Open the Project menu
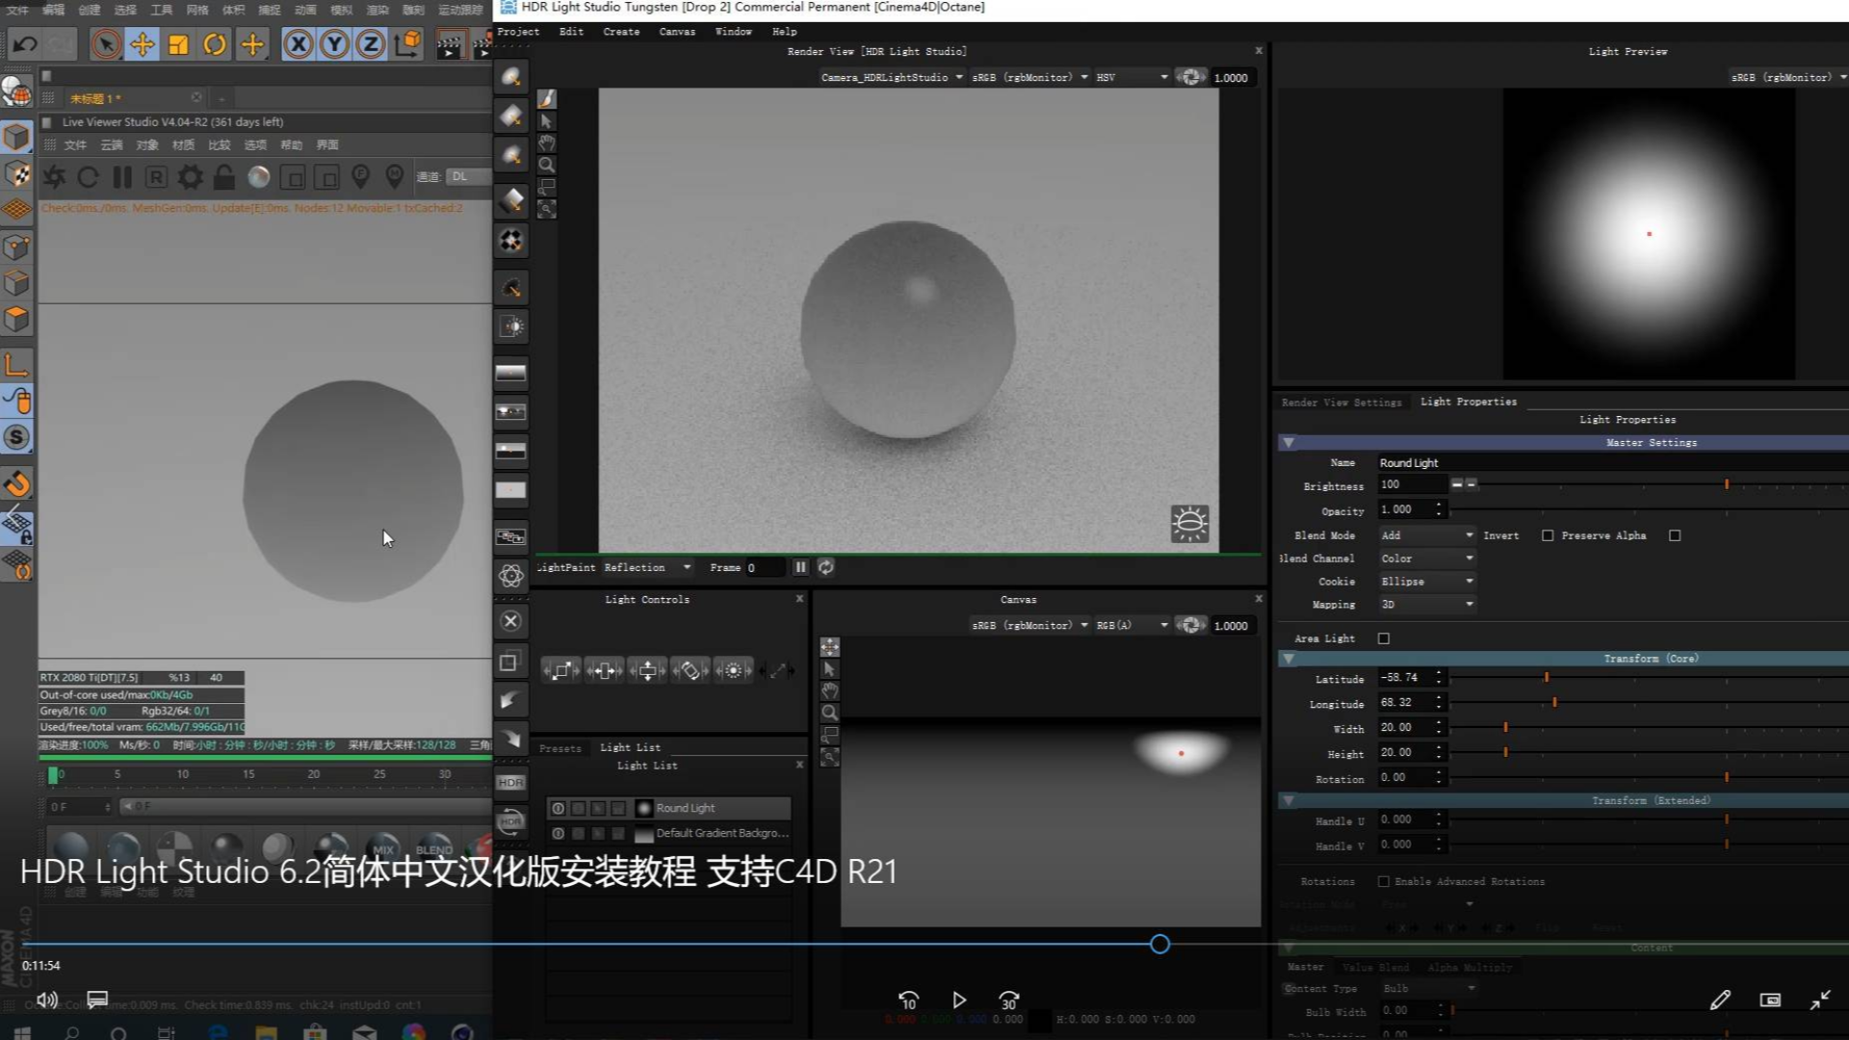The width and height of the screenshot is (1849, 1040). click(518, 32)
